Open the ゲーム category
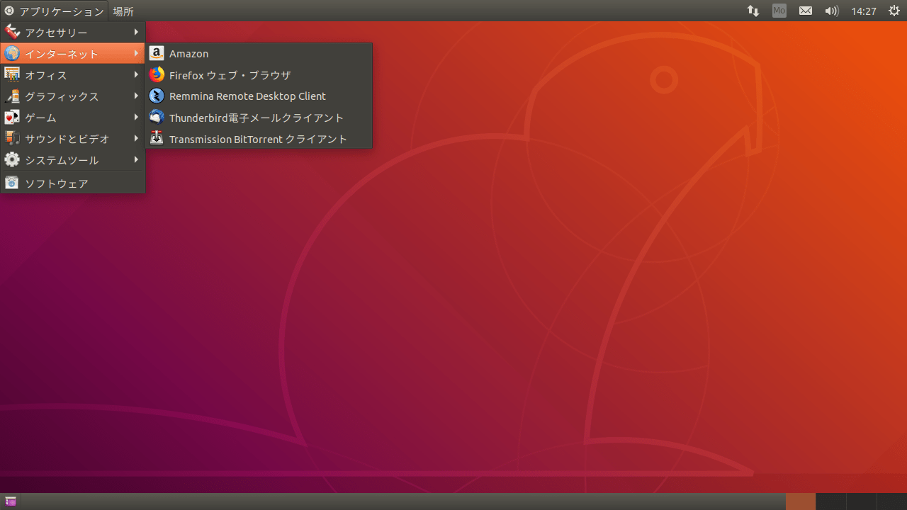Screen dimensions: 907x510 (x=73, y=118)
